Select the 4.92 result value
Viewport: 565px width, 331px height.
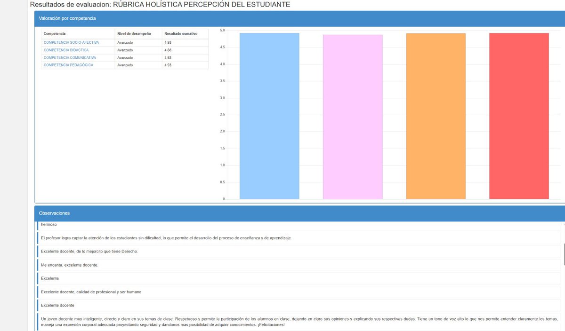coord(168,57)
